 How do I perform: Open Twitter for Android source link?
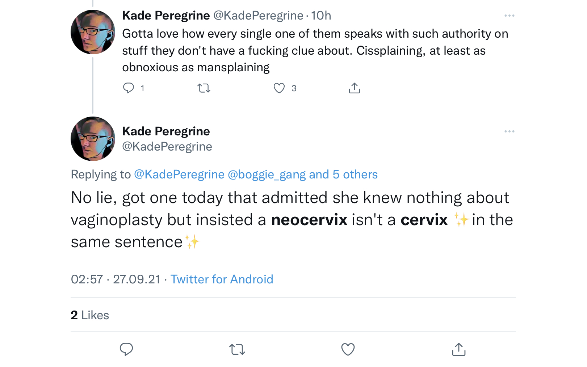222,279
